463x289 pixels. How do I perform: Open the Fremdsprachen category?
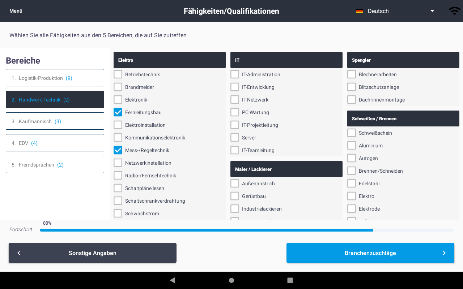[x=55, y=164]
